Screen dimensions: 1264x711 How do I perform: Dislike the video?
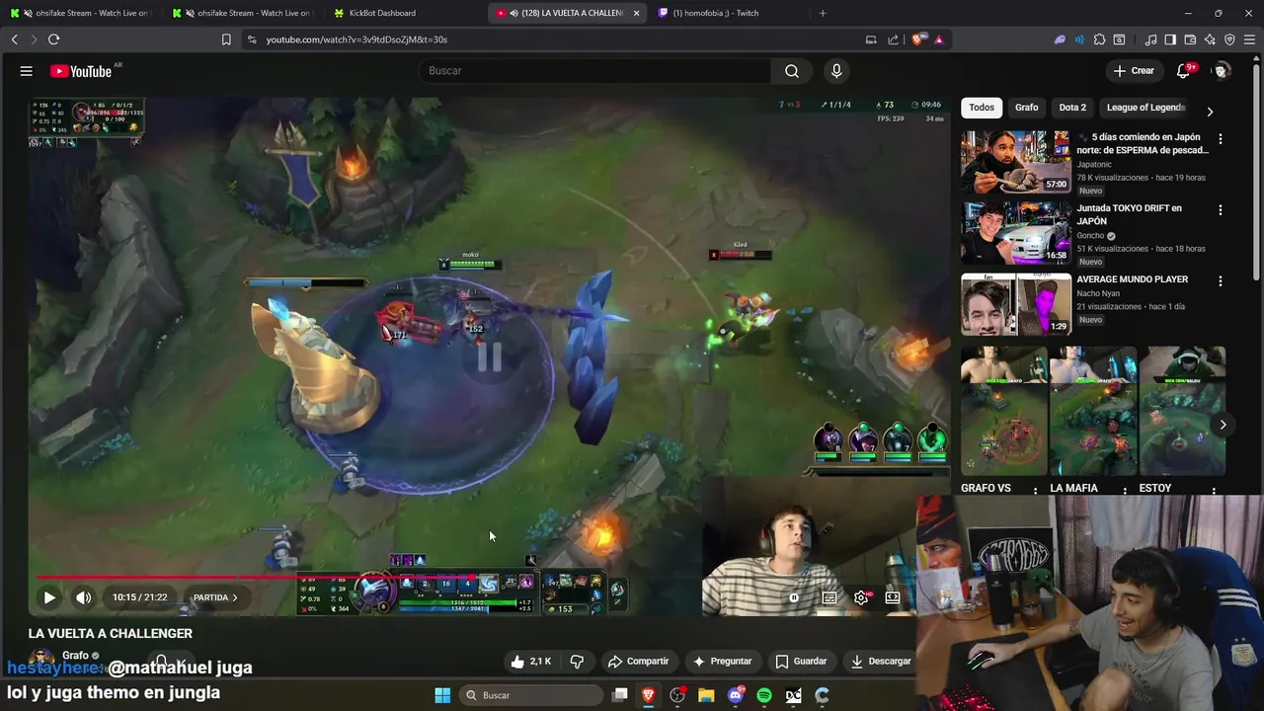(x=577, y=661)
